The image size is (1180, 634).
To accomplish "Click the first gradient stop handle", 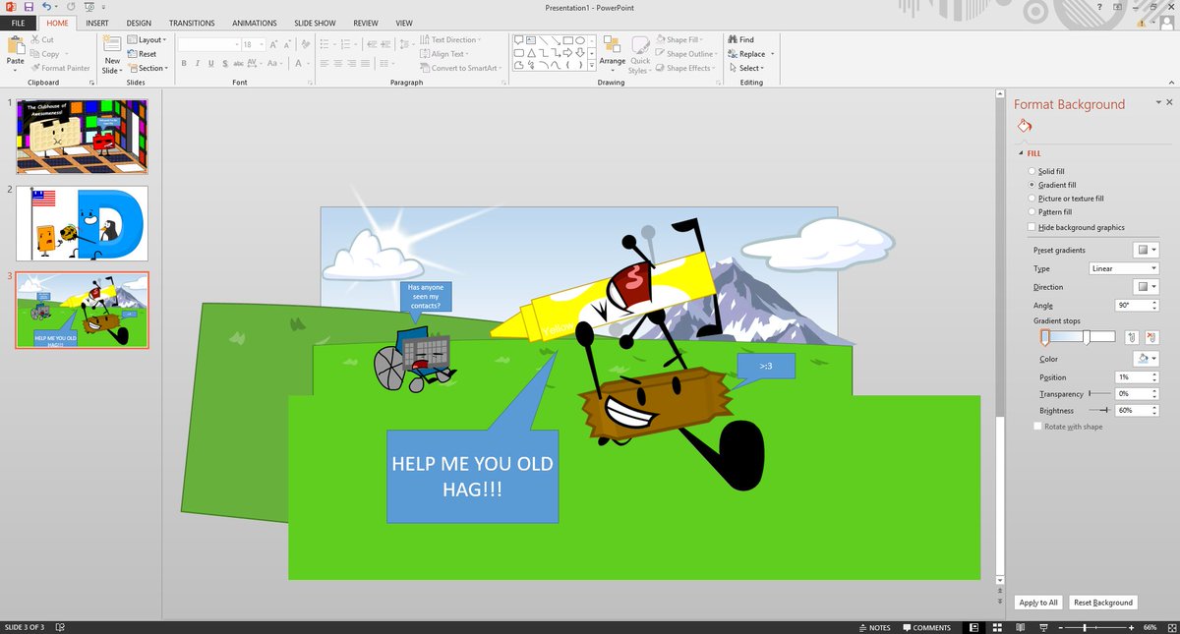I will click(x=1044, y=338).
